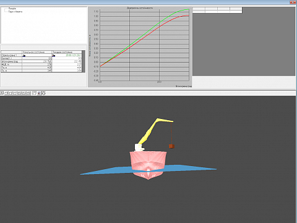
Task: Click the stability diagram title above the chart
Action: pos(140,8)
